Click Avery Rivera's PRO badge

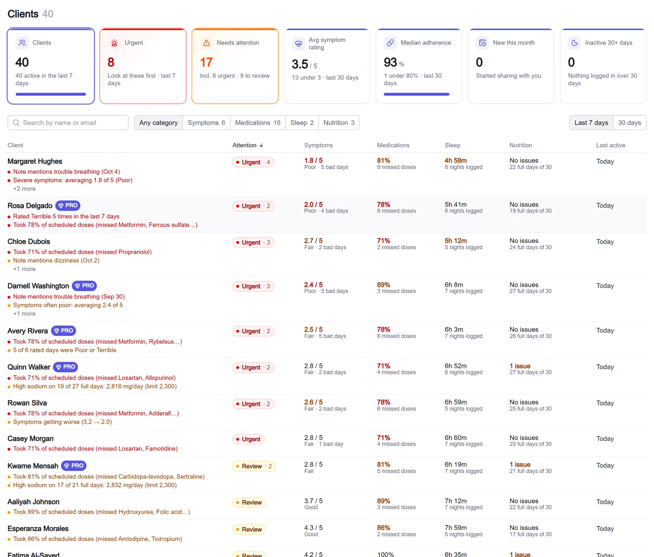click(x=63, y=331)
